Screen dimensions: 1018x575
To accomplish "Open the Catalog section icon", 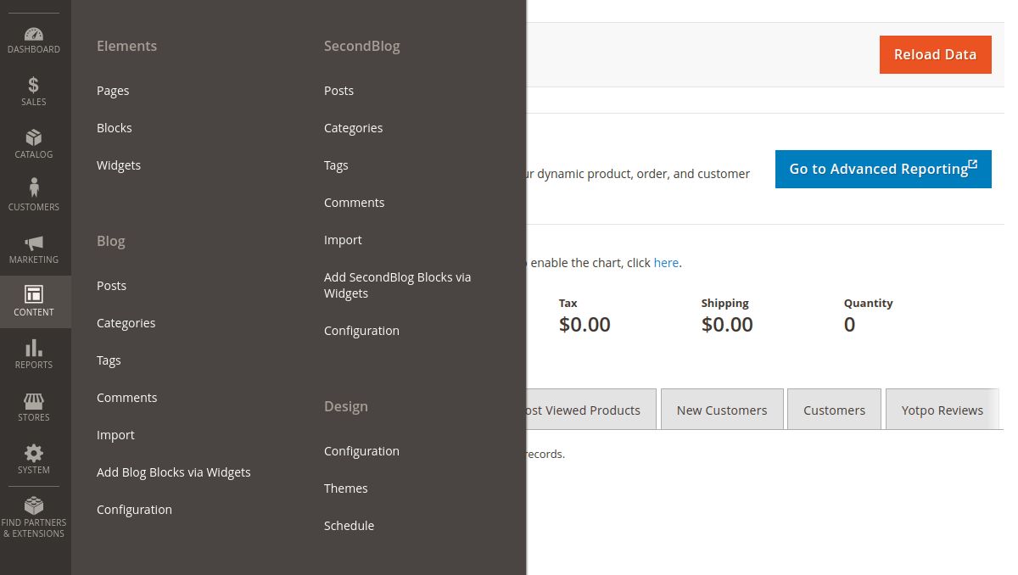I will point(34,139).
